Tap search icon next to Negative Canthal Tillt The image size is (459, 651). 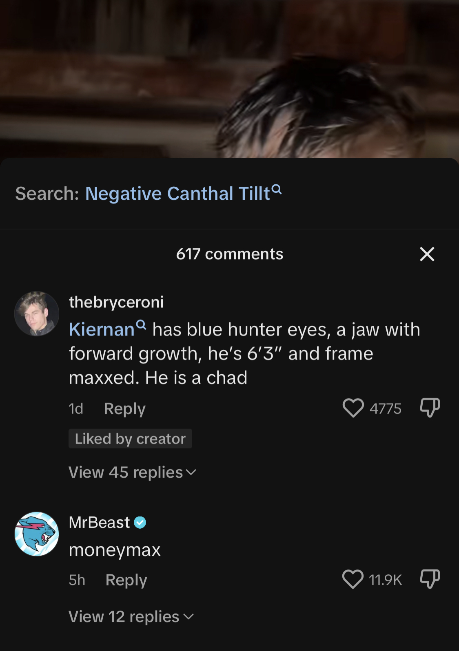[277, 189]
